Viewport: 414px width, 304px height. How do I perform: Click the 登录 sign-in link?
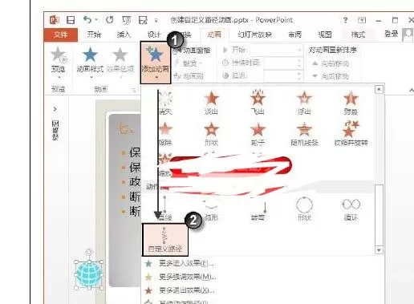tap(391, 34)
